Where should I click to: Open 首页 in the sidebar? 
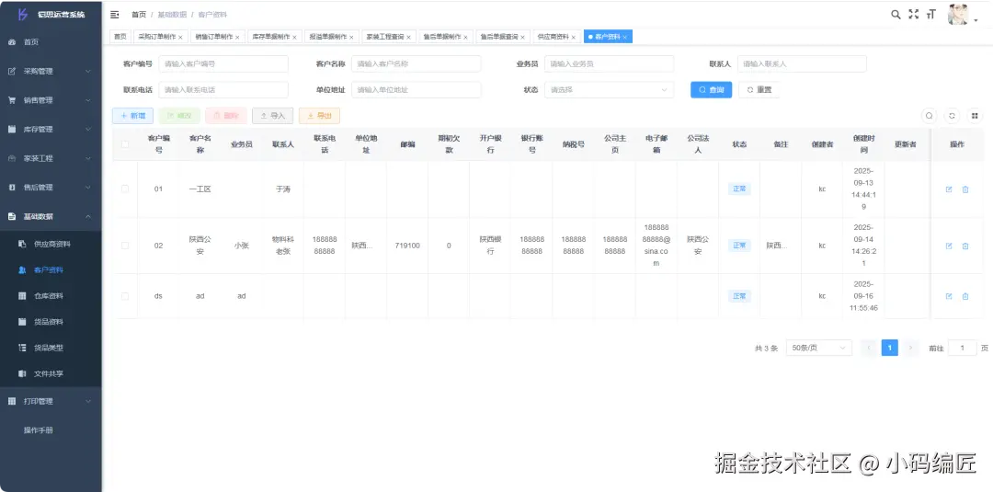pos(51,41)
